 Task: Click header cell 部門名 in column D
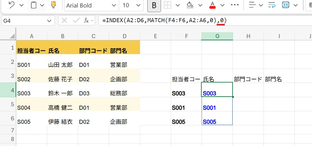[124, 47]
